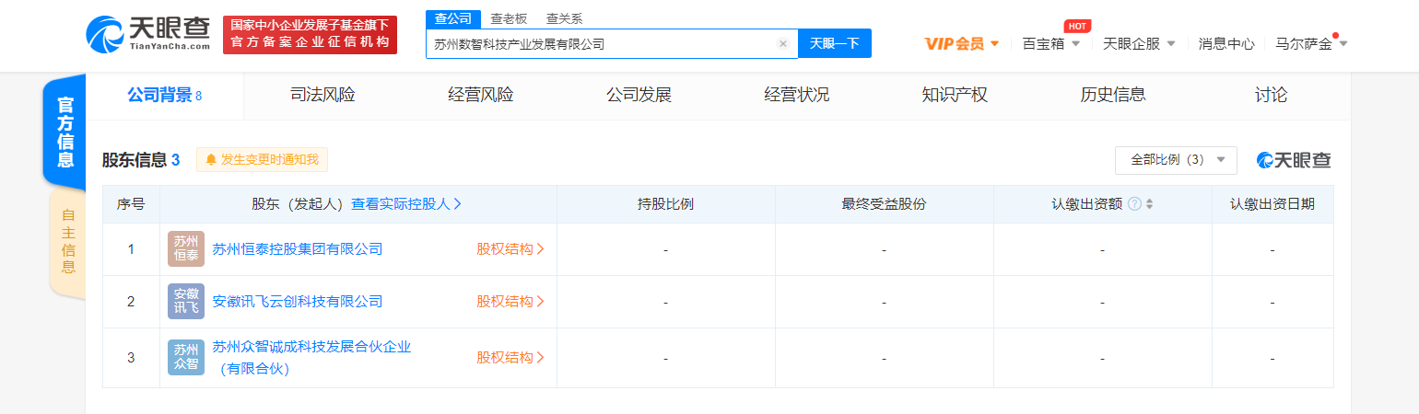The height and width of the screenshot is (414, 1419).
Task: Open 苏州恒泰控股集团有限公司 link
Action: 297,249
